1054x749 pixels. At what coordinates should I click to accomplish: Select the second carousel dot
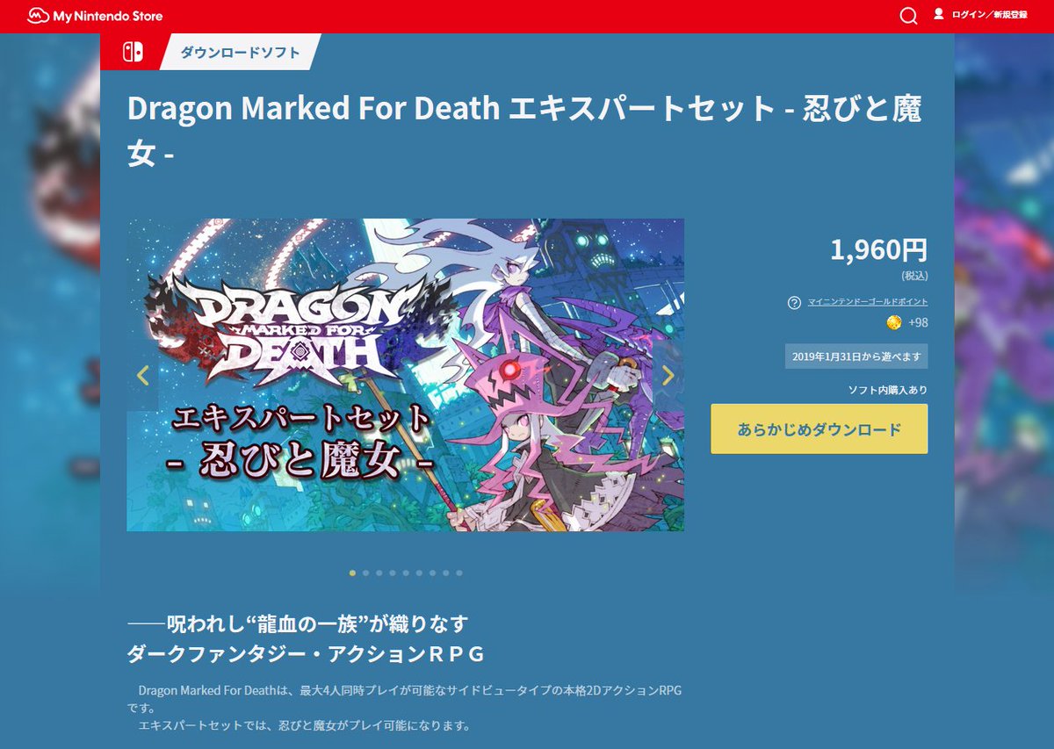coord(365,573)
